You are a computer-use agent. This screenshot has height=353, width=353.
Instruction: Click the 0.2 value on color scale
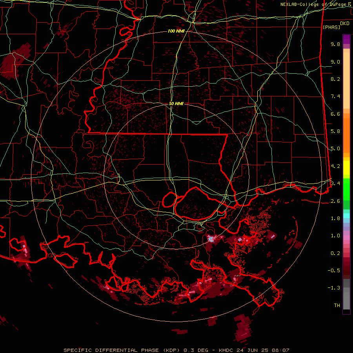click(335, 253)
